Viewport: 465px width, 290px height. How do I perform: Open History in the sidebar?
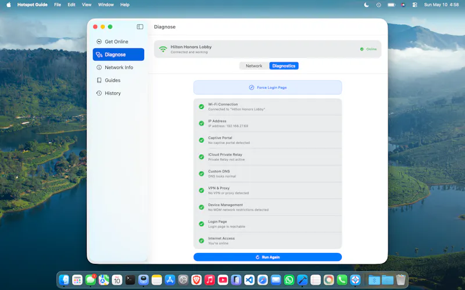tap(119, 93)
